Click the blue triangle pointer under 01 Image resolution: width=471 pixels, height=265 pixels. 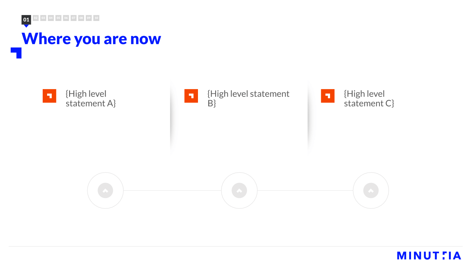coord(26,26)
